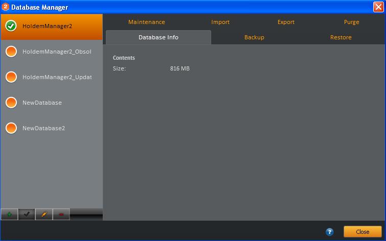This screenshot has width=386, height=241.
Task: Close the Database Manager window with the red X
Action: coord(378,7)
